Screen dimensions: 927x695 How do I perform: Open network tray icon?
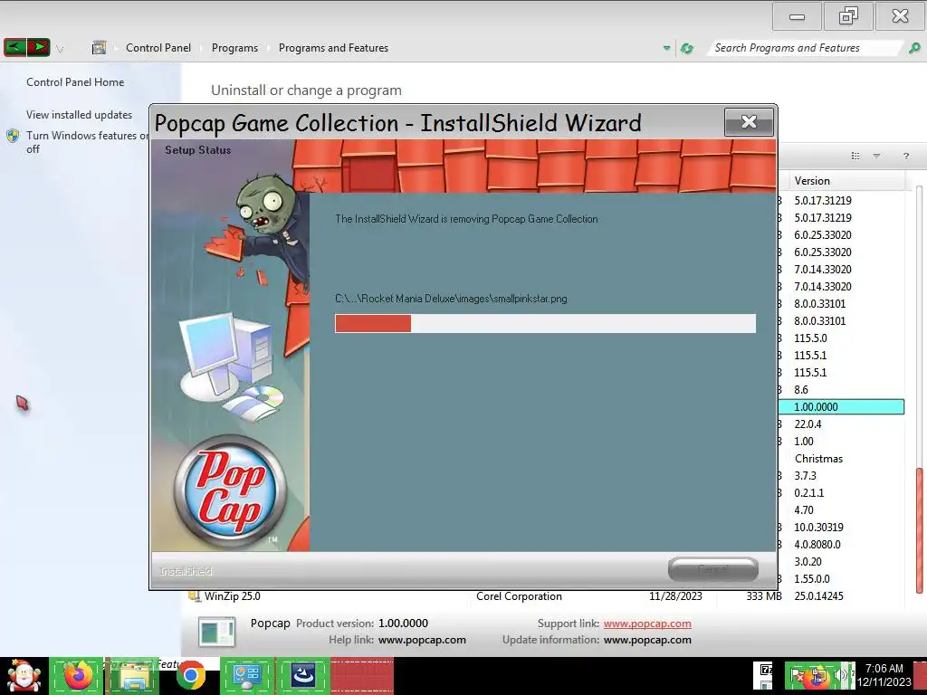tap(819, 675)
